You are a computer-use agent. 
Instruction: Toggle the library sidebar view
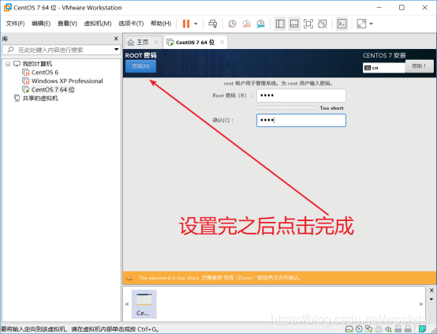tap(280, 24)
